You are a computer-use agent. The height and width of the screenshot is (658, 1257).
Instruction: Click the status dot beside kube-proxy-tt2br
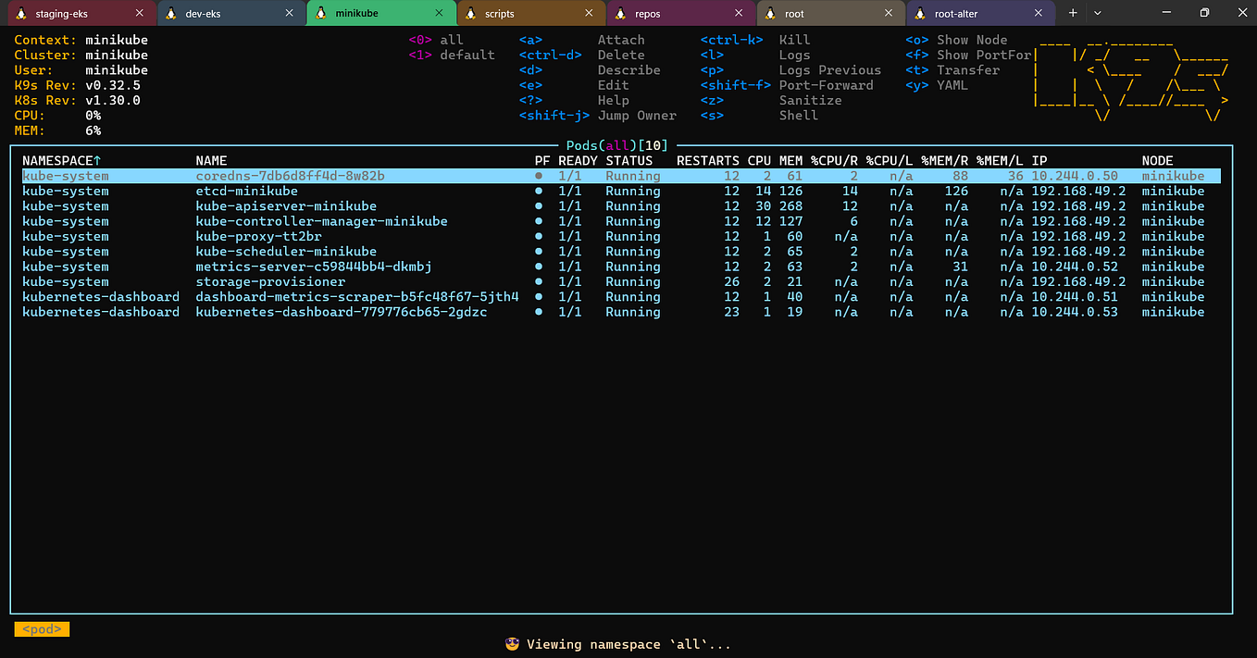point(538,236)
